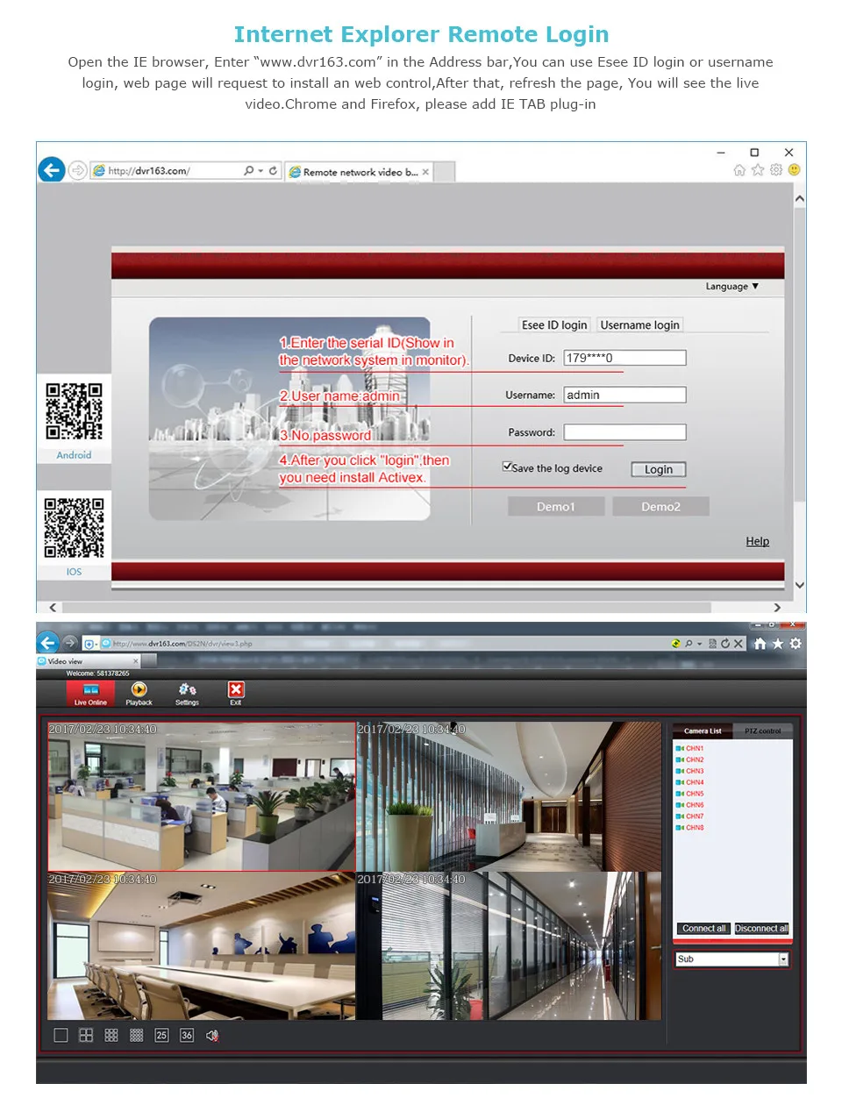The image size is (842, 1105).
Task: Click the Connect all button
Action: [703, 929]
